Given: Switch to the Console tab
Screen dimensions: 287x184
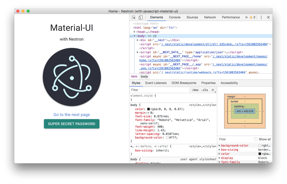Looking at the screenshot, I should 175,17.
